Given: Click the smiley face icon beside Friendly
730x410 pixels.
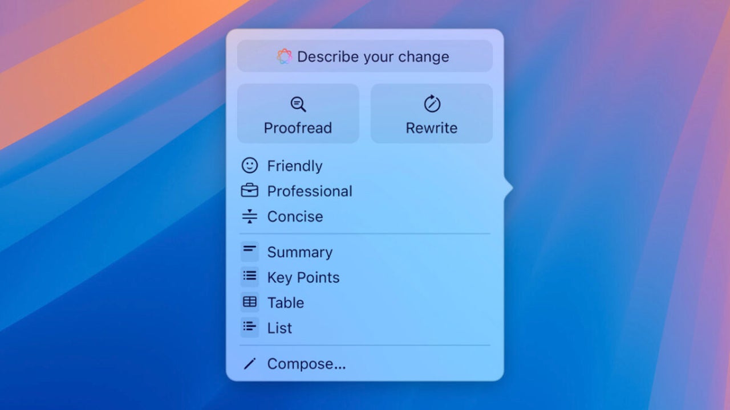Looking at the screenshot, I should 249,165.
